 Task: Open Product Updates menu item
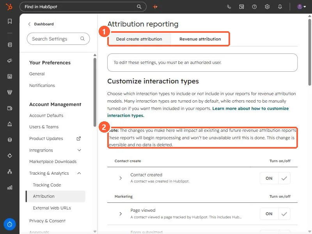[46, 138]
